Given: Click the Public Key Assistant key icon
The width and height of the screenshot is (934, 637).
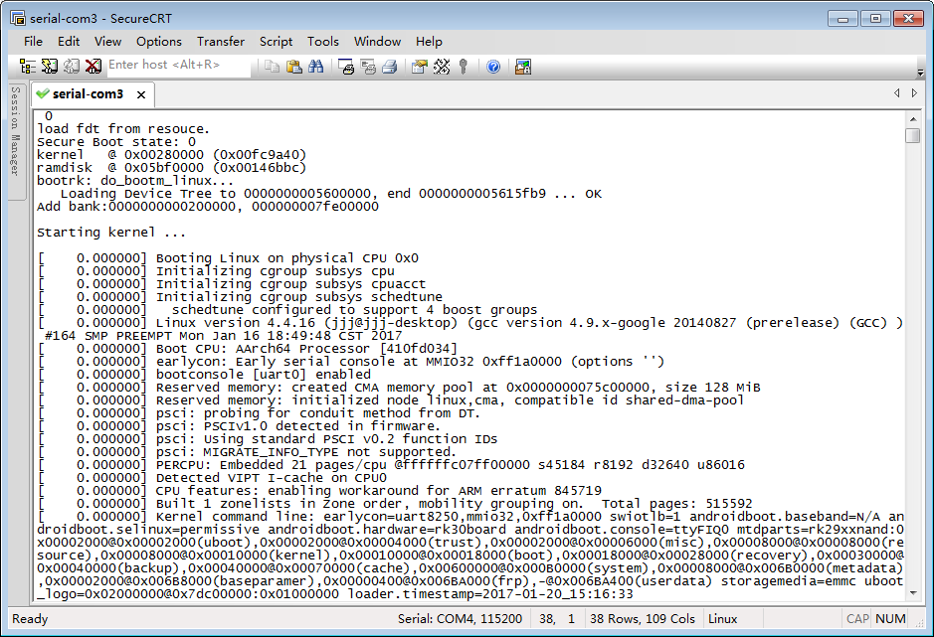Looking at the screenshot, I should (x=464, y=67).
